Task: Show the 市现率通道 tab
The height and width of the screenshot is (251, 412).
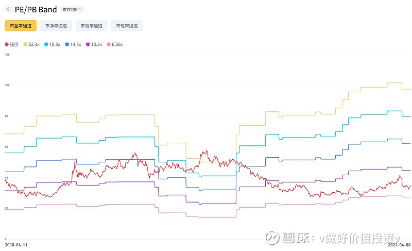Action: 127,26
